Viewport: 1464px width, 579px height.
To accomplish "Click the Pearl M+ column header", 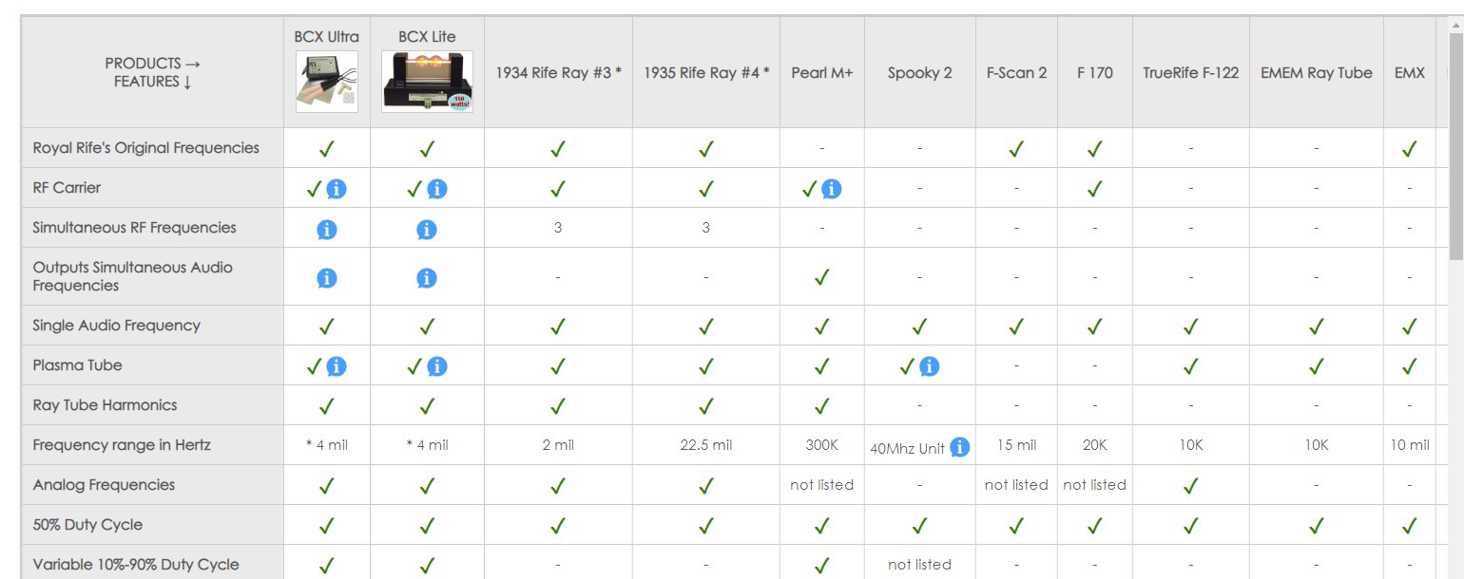I will click(822, 72).
